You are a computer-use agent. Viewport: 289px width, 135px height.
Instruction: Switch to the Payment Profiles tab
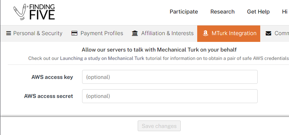[97, 34]
